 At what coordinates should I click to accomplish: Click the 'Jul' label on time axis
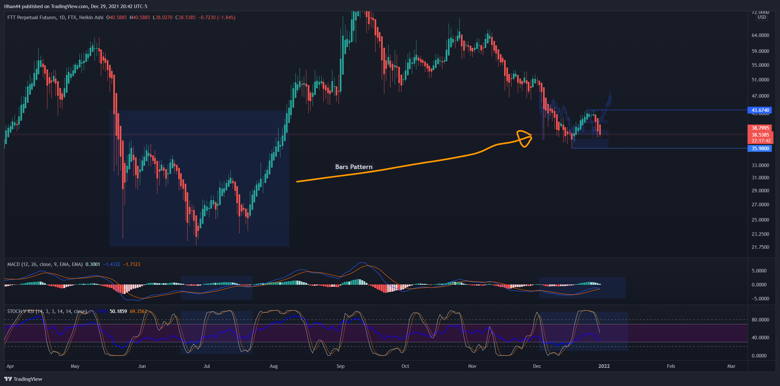pos(207,366)
